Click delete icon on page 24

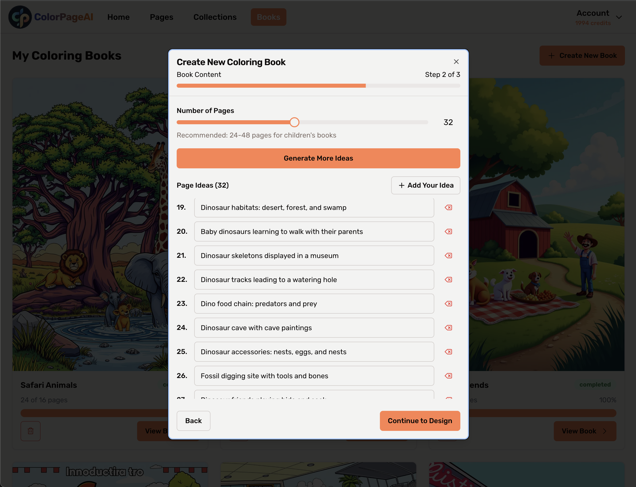coord(448,327)
